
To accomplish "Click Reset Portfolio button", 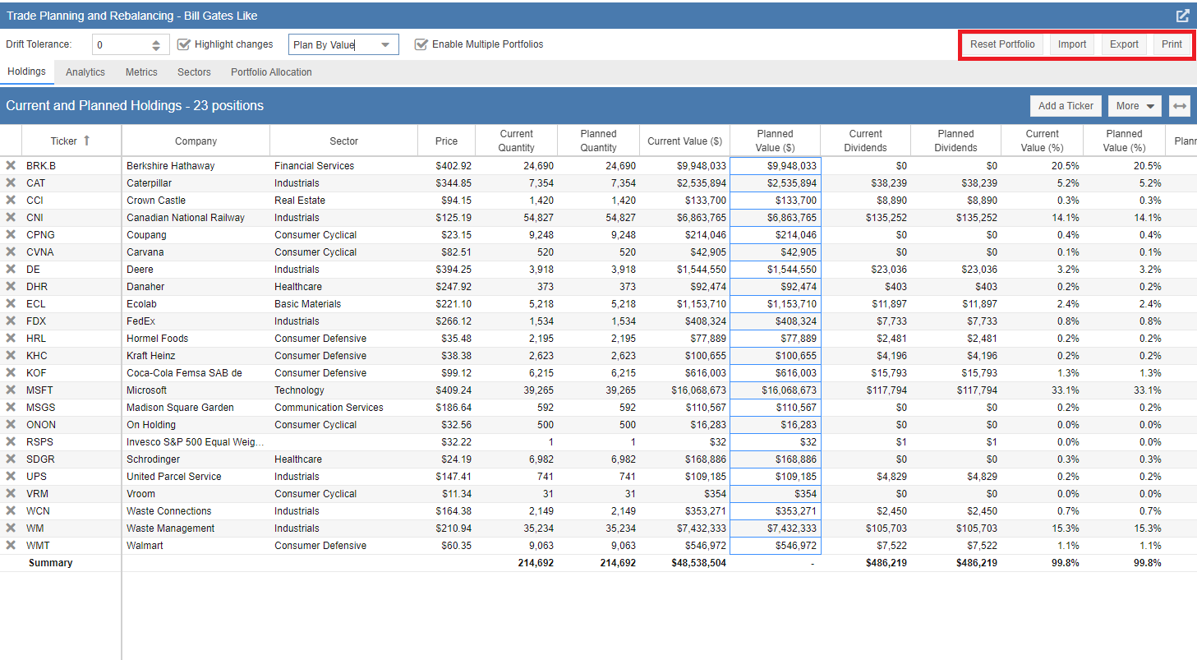I will pyautogui.click(x=1002, y=44).
